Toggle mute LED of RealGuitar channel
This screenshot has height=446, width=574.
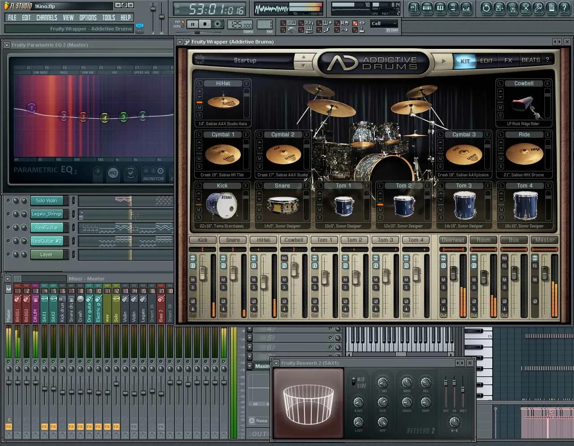(9, 227)
